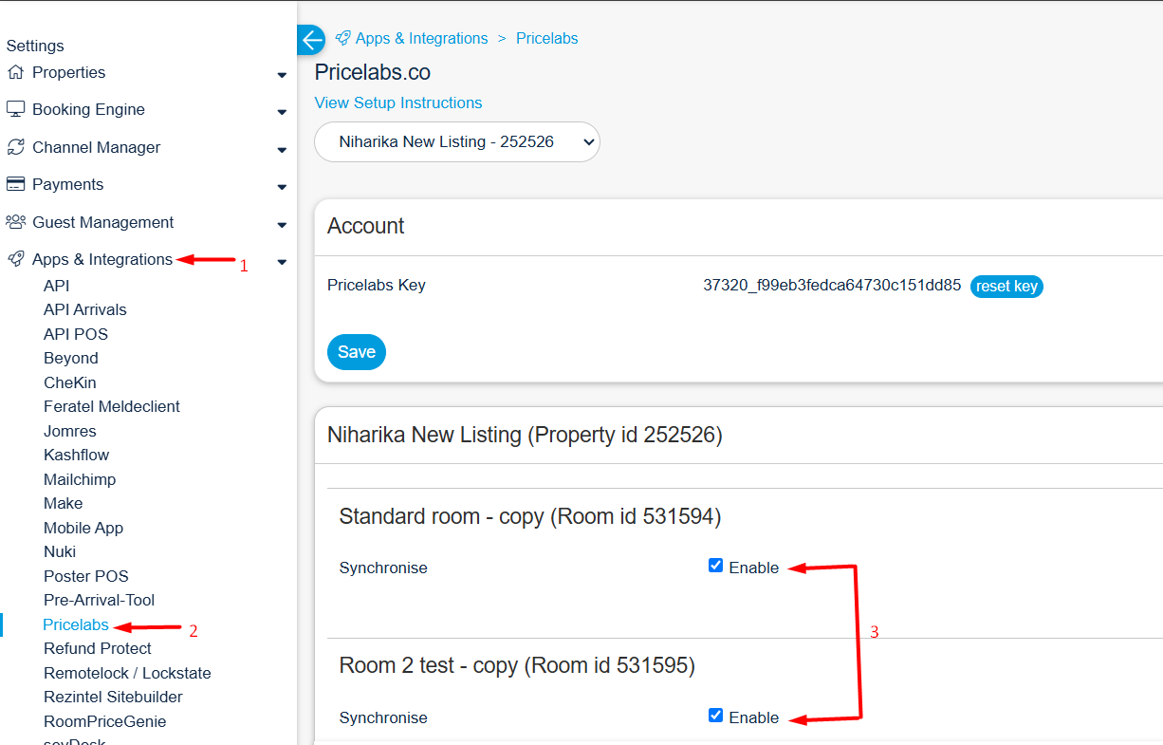The image size is (1163, 745).
Task: Open the Refund Protect integration
Action: pyautogui.click(x=98, y=648)
